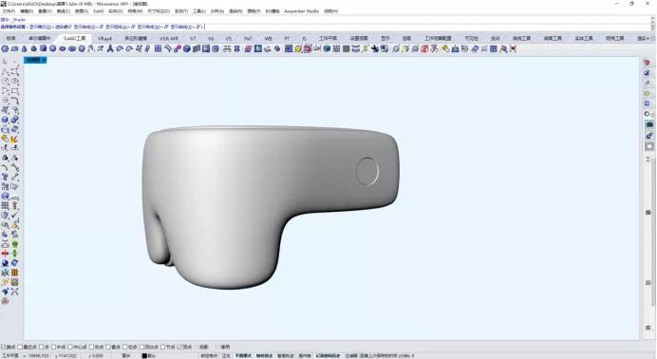This screenshot has width=657, height=359.
Task: Click the red circled SubD icon in toolbar
Action: (423, 48)
